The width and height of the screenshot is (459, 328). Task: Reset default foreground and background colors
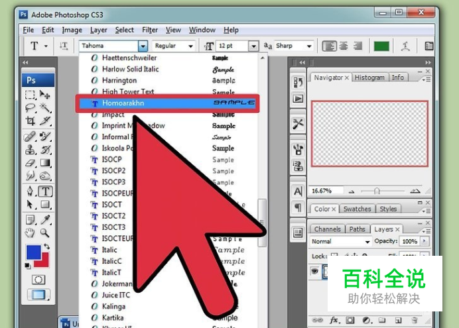pos(27,266)
